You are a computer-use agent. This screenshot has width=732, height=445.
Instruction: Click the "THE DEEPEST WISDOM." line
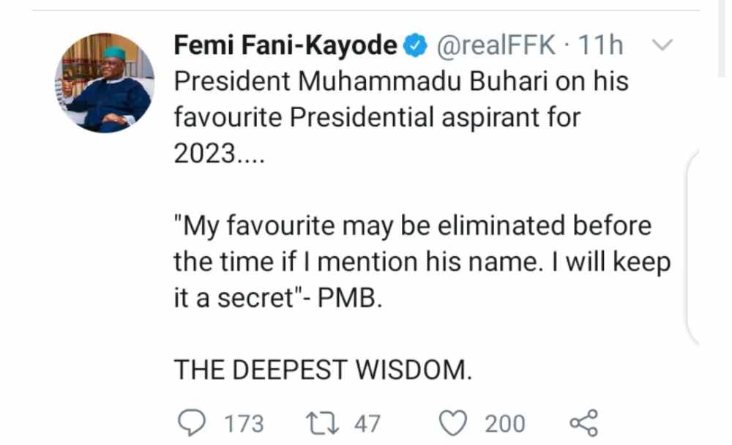point(323,370)
